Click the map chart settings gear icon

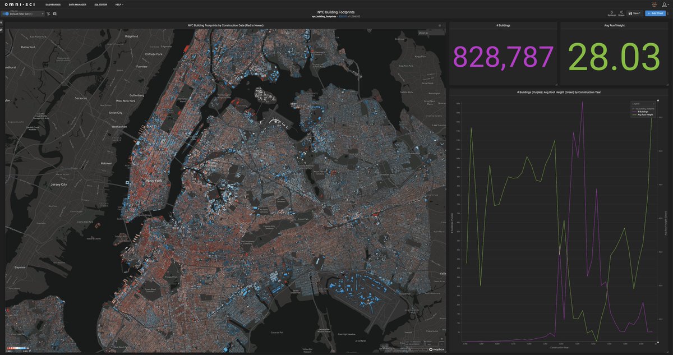439,25
